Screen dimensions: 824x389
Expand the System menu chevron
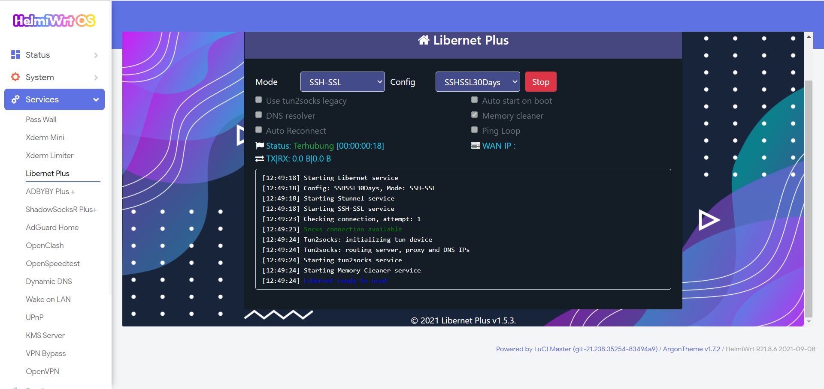(x=96, y=78)
